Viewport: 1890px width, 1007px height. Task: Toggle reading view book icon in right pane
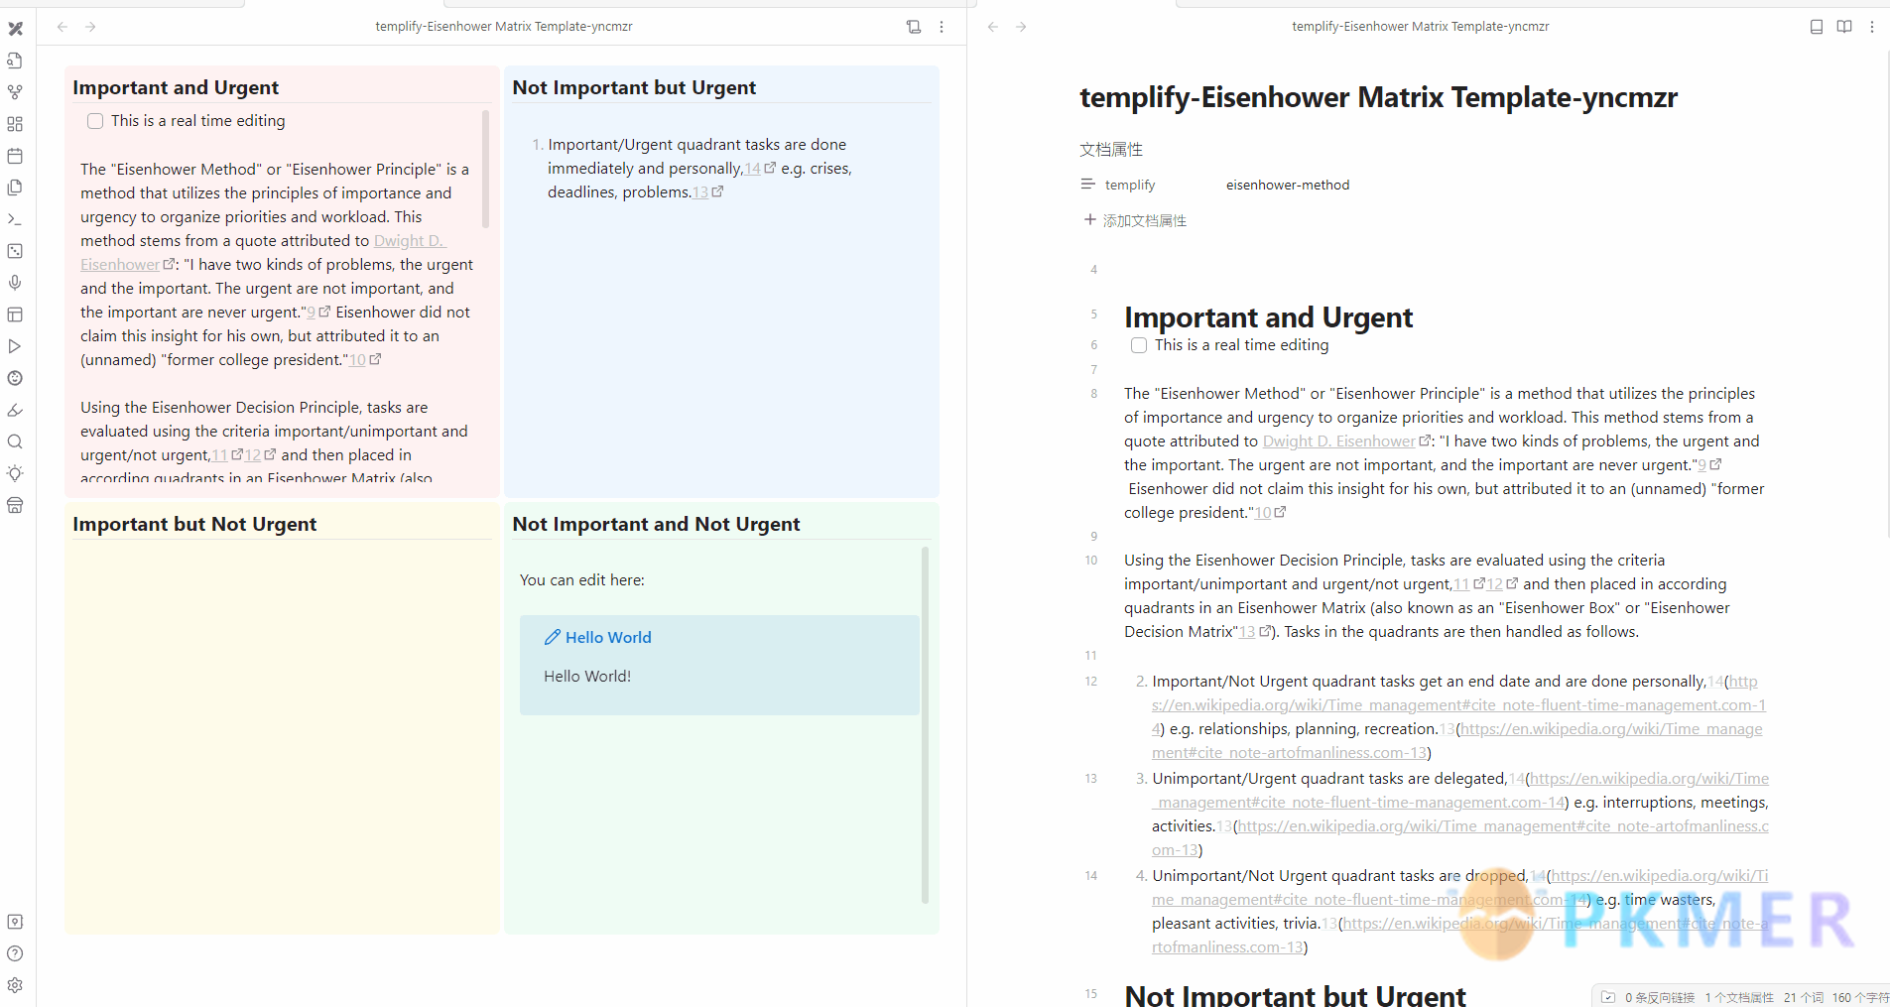(1843, 27)
